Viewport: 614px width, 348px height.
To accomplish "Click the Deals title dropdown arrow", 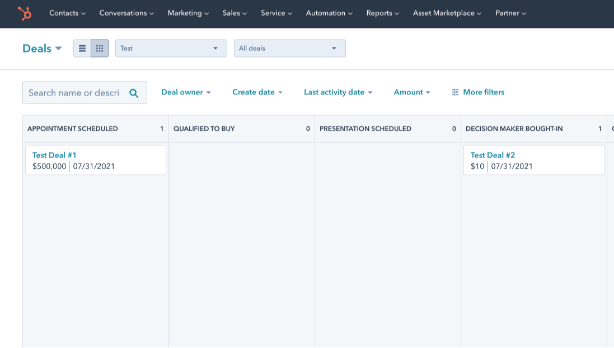I will coord(59,49).
